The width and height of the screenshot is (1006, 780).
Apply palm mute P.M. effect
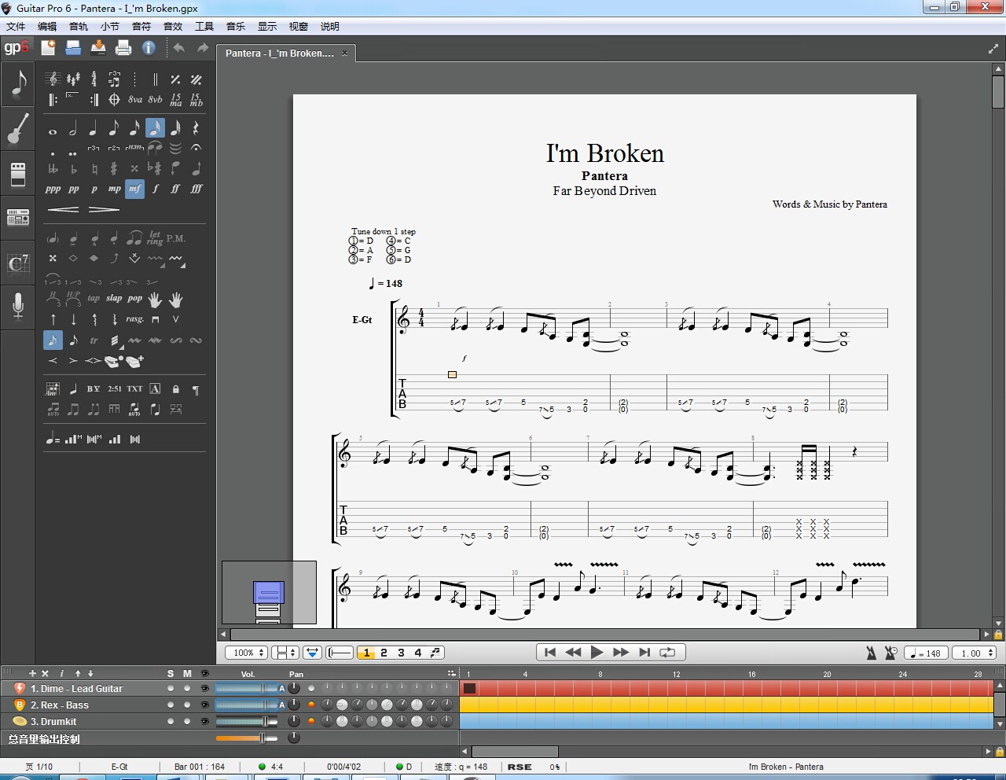coord(176,238)
